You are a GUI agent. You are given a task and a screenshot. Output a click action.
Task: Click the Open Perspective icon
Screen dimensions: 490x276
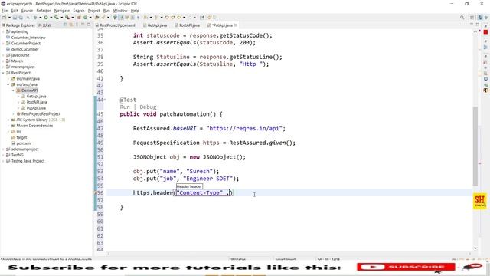472,18
